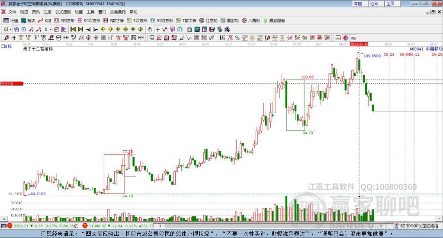Click the red 99.6310 price label
The image size is (443, 238).
click(x=12, y=83)
